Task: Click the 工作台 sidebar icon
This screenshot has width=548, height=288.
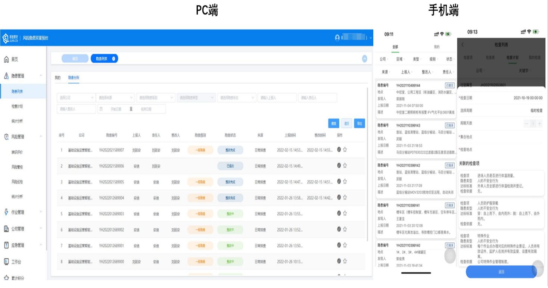Action: [x=6, y=262]
